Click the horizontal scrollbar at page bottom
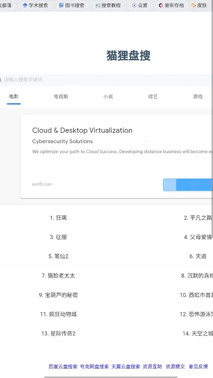The image size is (213, 378). point(111,377)
